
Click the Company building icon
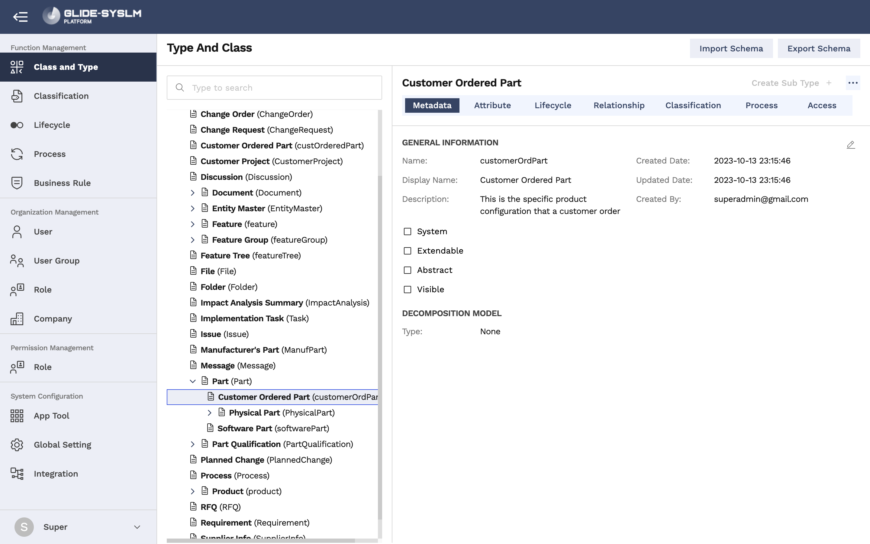[17, 319]
